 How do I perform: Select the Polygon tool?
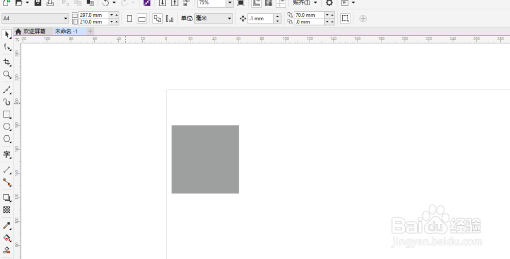(x=7, y=139)
